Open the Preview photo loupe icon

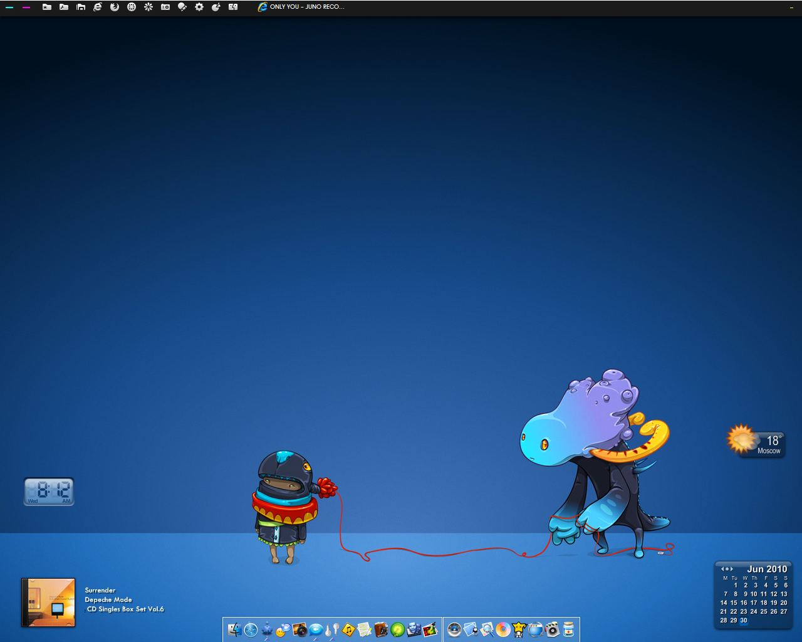[471, 629]
